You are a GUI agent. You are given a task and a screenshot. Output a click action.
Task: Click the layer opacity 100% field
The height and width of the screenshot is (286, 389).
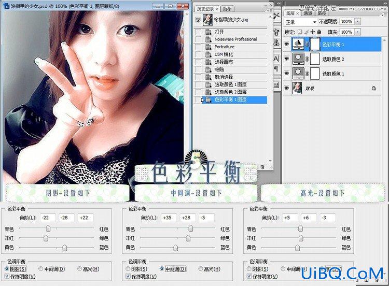(x=347, y=22)
